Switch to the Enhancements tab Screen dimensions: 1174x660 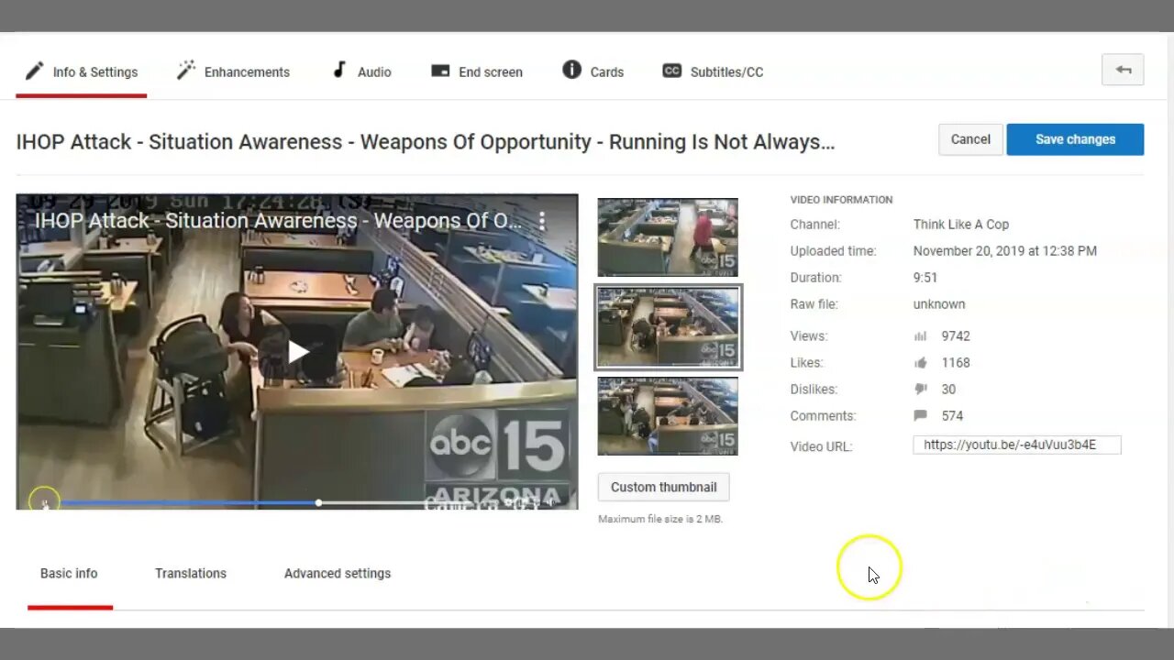233,71
